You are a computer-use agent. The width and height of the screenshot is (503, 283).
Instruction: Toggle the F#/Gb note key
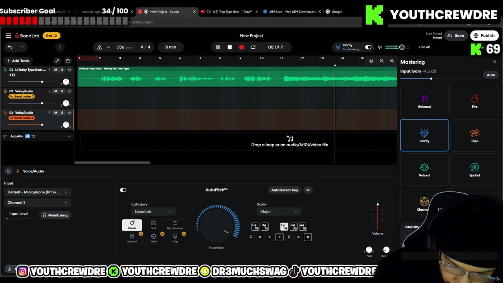click(284, 227)
